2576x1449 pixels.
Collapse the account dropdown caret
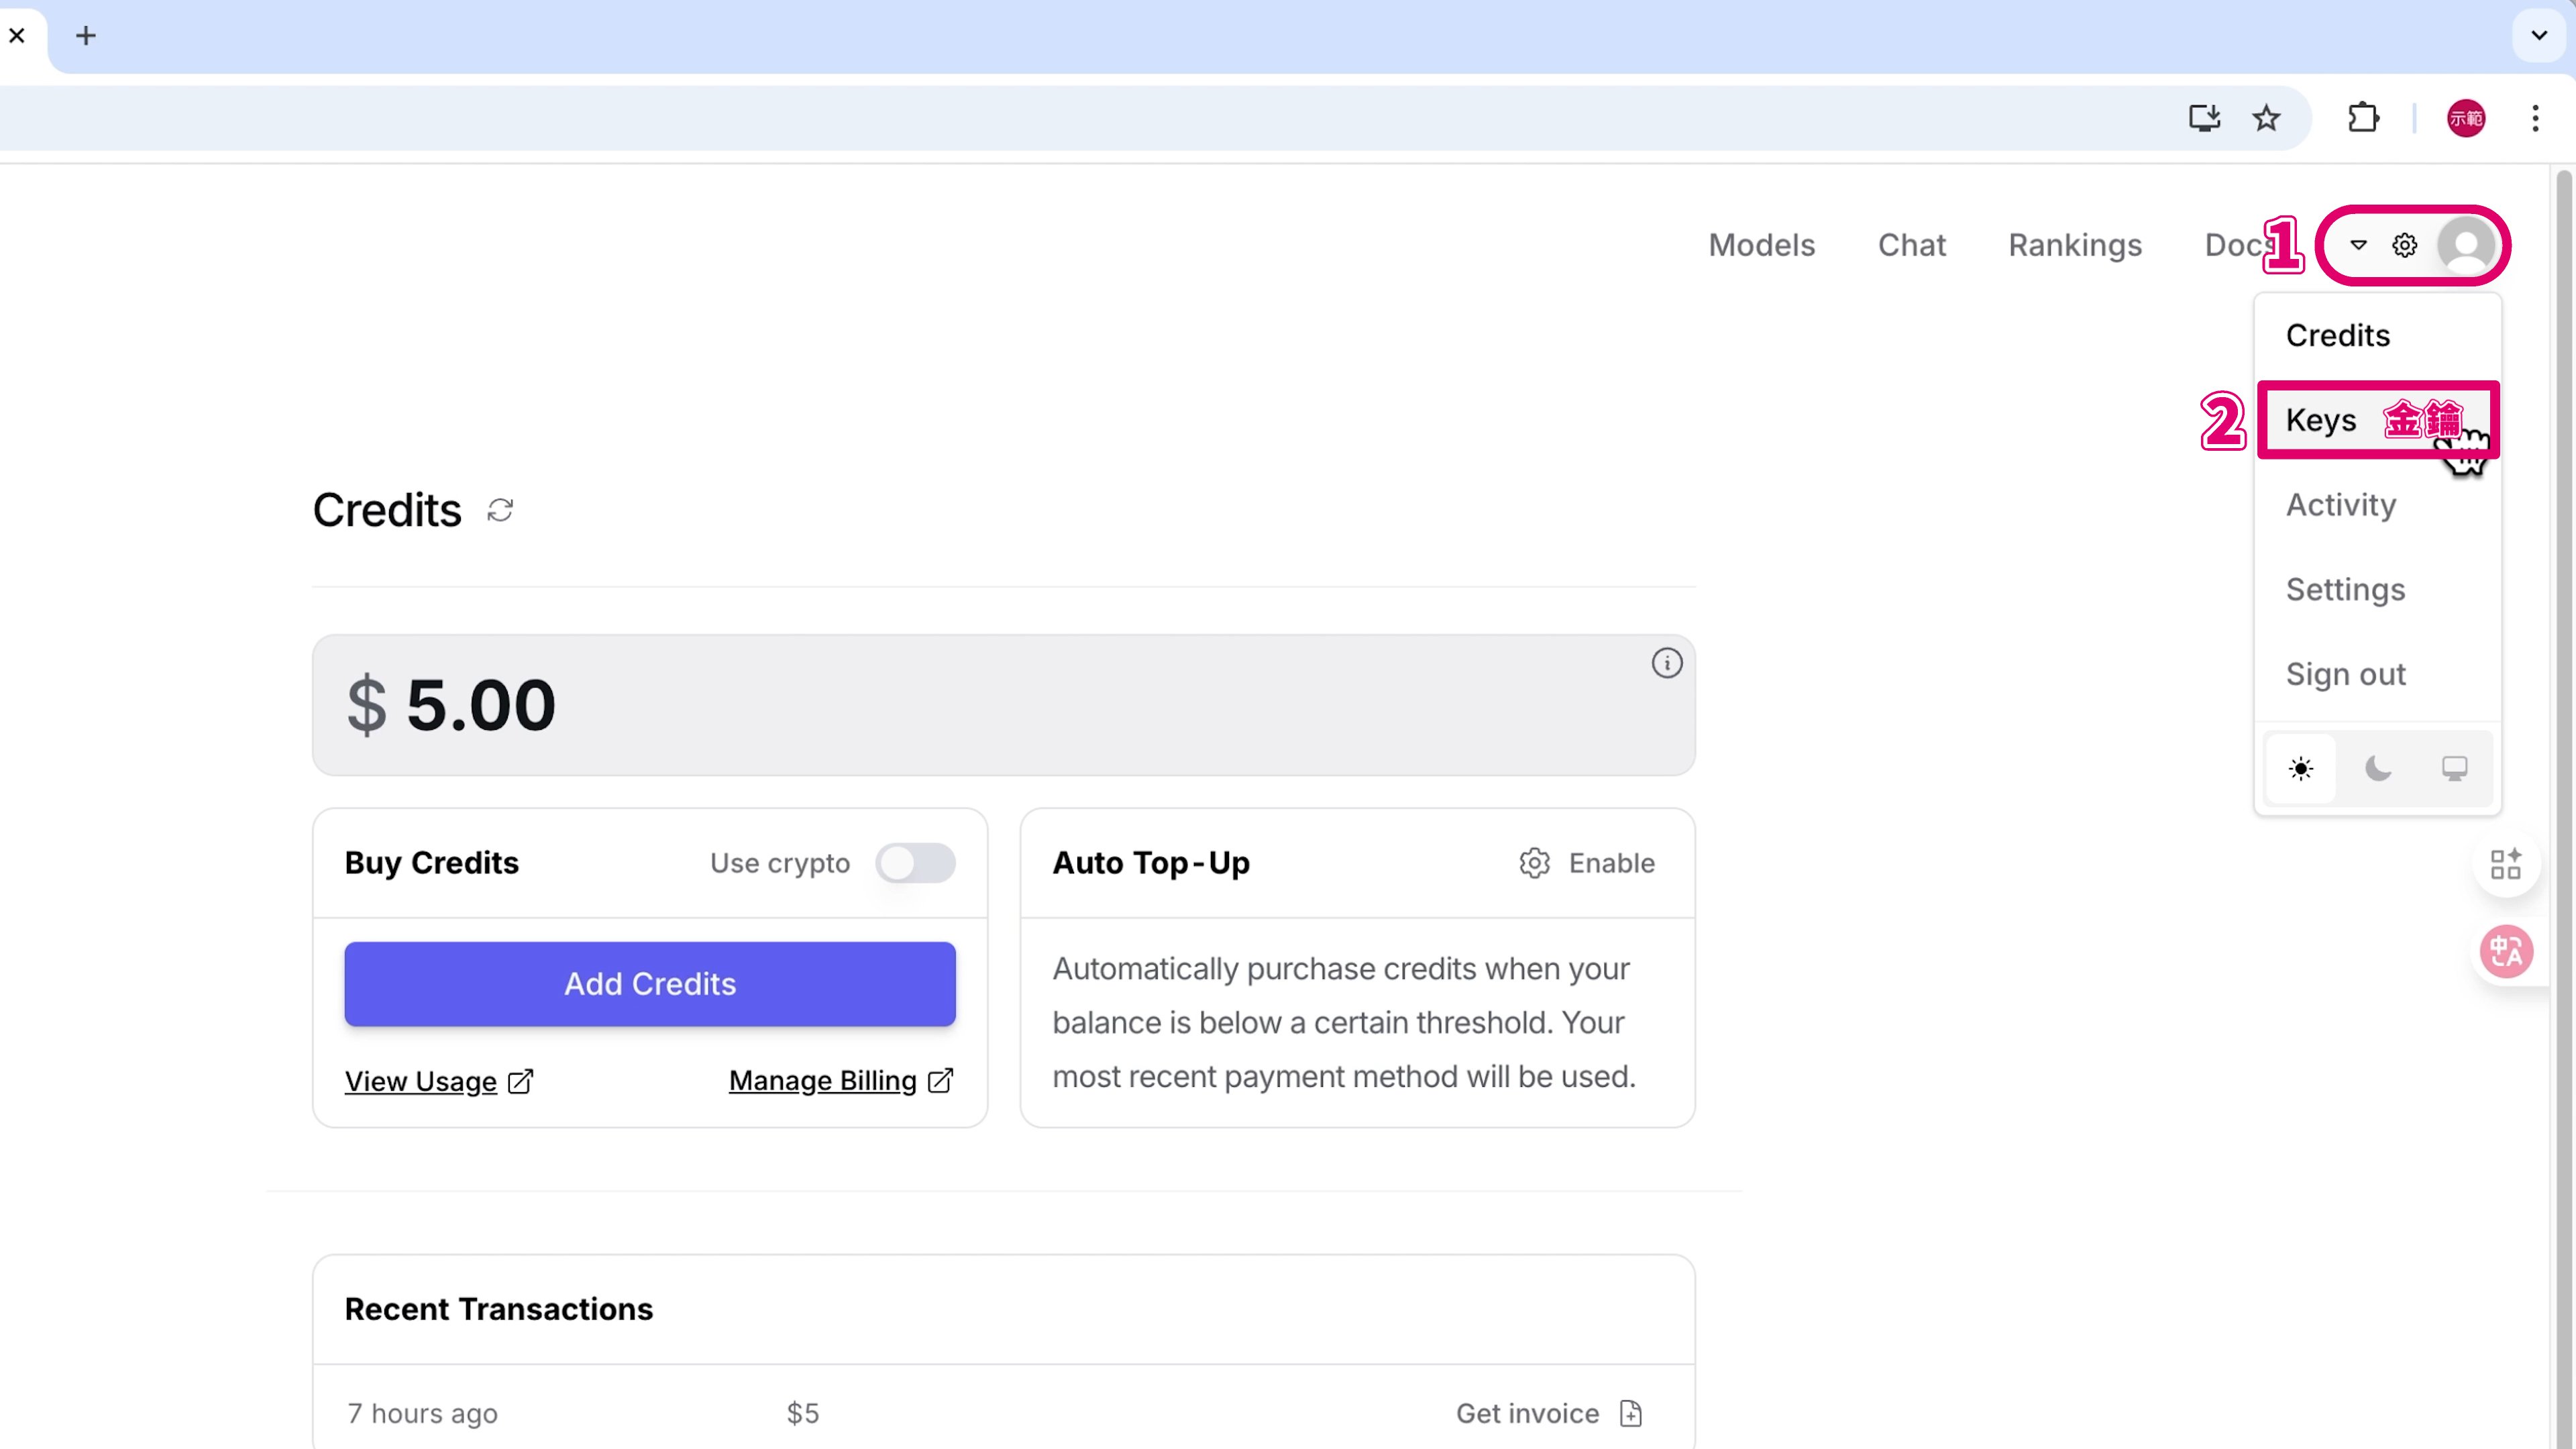pyautogui.click(x=2358, y=245)
